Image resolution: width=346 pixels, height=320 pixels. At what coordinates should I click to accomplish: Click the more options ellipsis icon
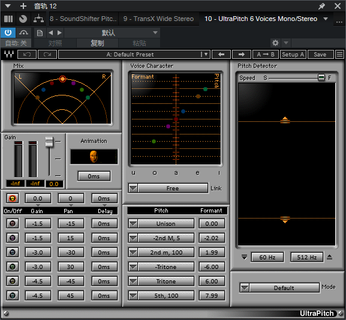point(339,22)
